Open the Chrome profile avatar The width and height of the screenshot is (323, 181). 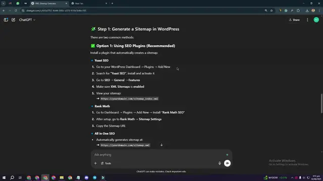(313, 11)
